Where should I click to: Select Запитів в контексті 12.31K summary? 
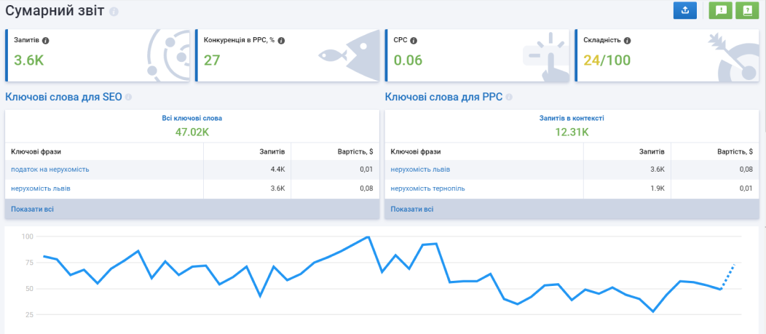(572, 126)
